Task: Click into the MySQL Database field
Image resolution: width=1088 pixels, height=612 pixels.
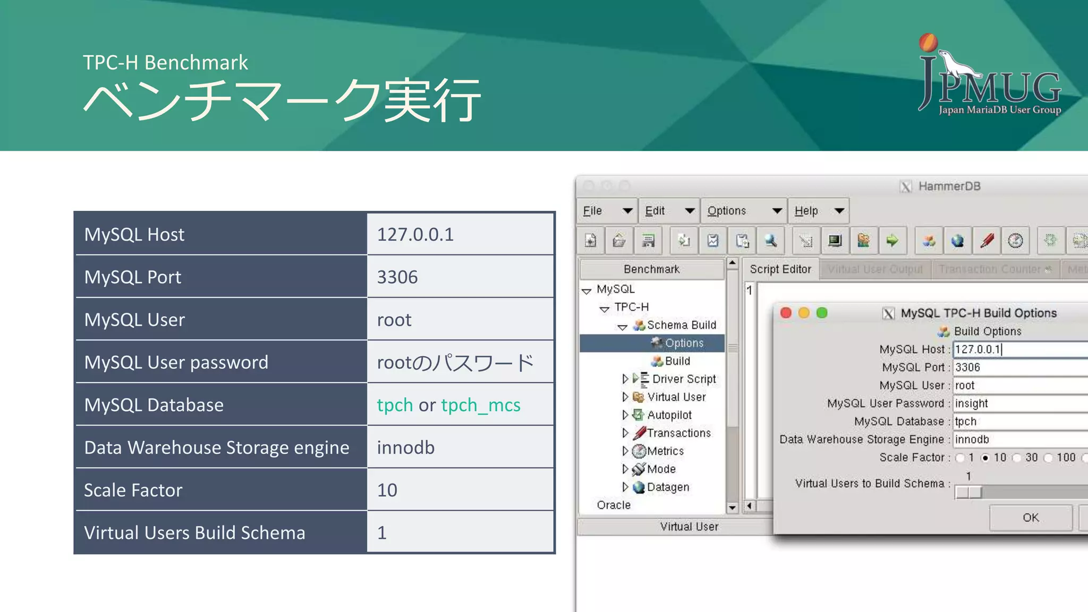Action: (x=1021, y=422)
